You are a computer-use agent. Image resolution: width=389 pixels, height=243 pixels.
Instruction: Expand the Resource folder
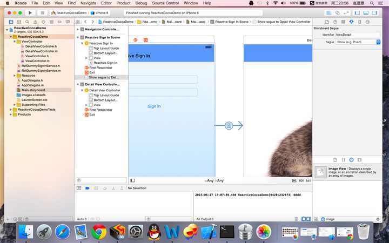coord(15,76)
